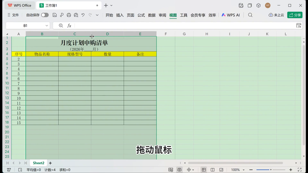Expand the new tab dropdown arrow
Viewport: 308px width, 173px height.
pyautogui.click(x=111, y=5)
